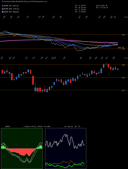Click the magenta DOW PT legend swatch
The width and height of the screenshot is (128, 169).
tap(3, 12)
